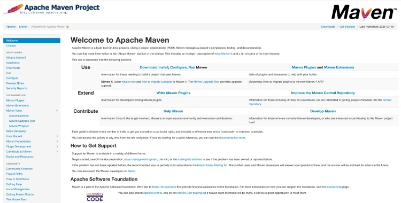Open the Download link in Use row

pos(148,67)
